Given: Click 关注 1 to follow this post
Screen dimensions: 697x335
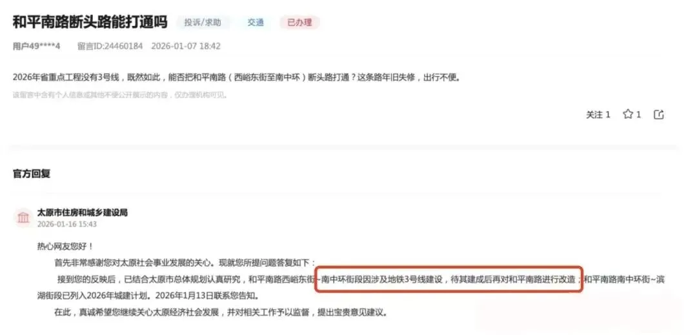Looking at the screenshot, I should 598,115.
